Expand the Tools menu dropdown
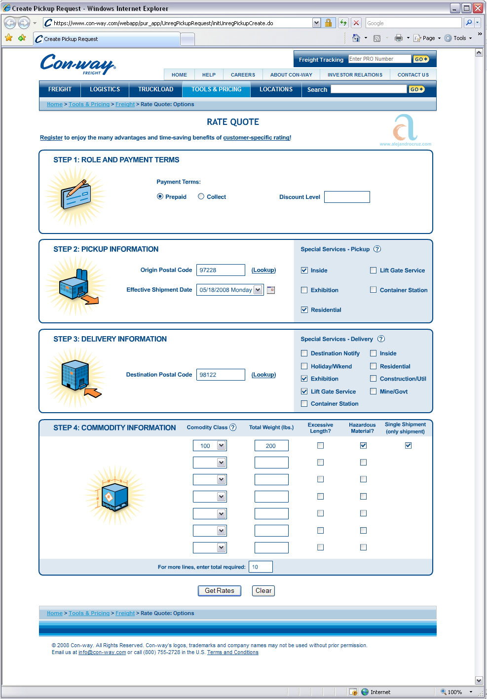Screen dimensions: 487x699 pyautogui.click(x=470, y=38)
